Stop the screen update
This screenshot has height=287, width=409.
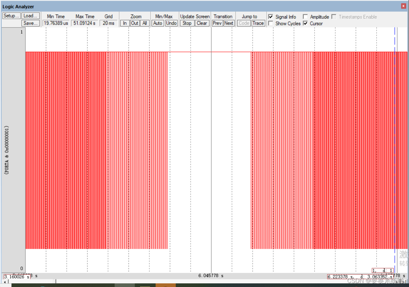[x=187, y=23]
